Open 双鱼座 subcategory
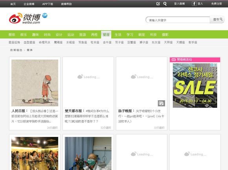The height and width of the screenshot is (170, 228). [83, 42]
